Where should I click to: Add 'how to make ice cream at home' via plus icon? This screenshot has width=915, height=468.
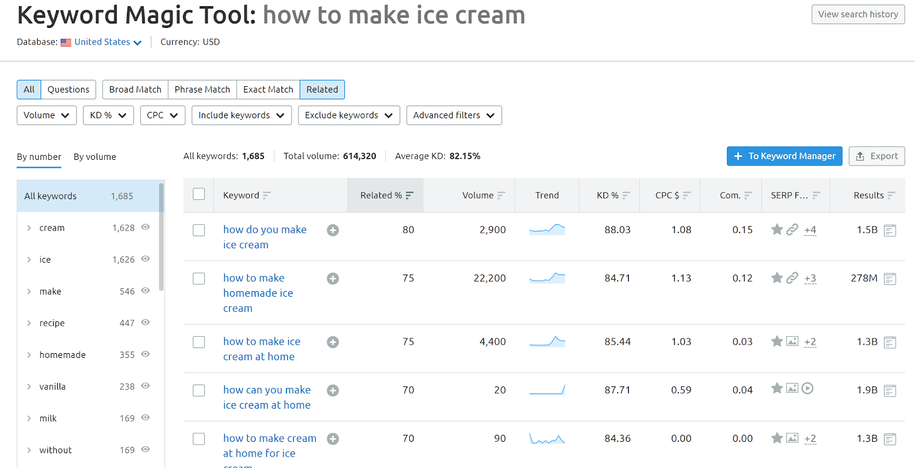point(333,342)
